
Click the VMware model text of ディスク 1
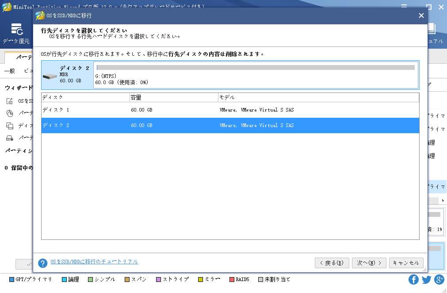[x=256, y=110]
